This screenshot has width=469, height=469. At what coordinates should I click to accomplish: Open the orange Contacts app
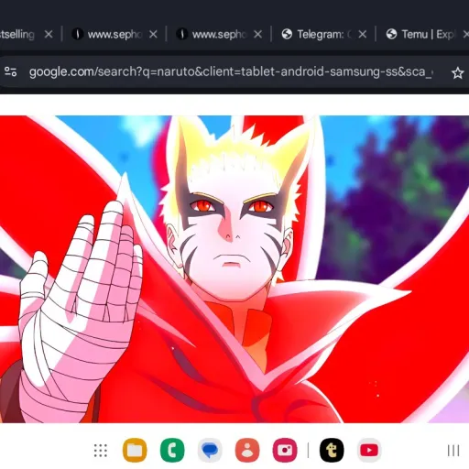tap(247, 450)
